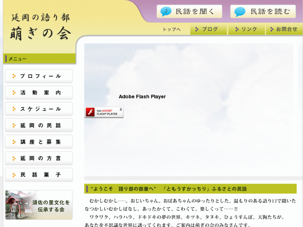Click the music note speech bubble icon
Screen dimensions: 303x227
[x=165, y=11]
